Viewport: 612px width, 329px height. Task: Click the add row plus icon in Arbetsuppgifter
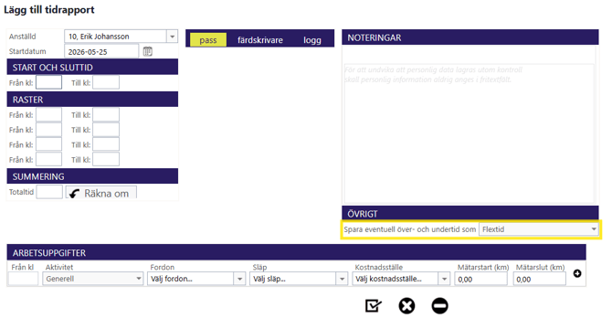(577, 273)
